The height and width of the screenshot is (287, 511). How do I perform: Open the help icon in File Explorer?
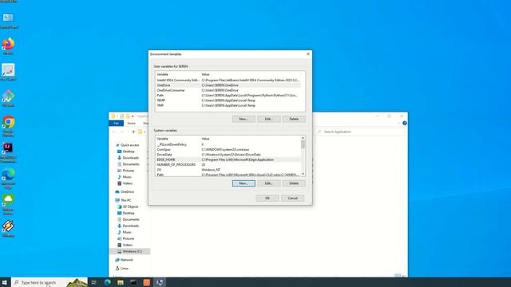(x=405, y=123)
